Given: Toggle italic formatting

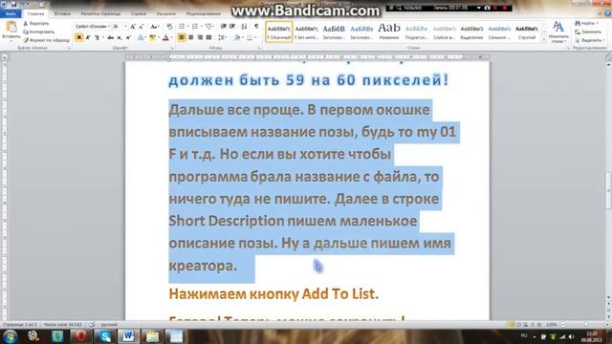Looking at the screenshot, I should point(88,37).
